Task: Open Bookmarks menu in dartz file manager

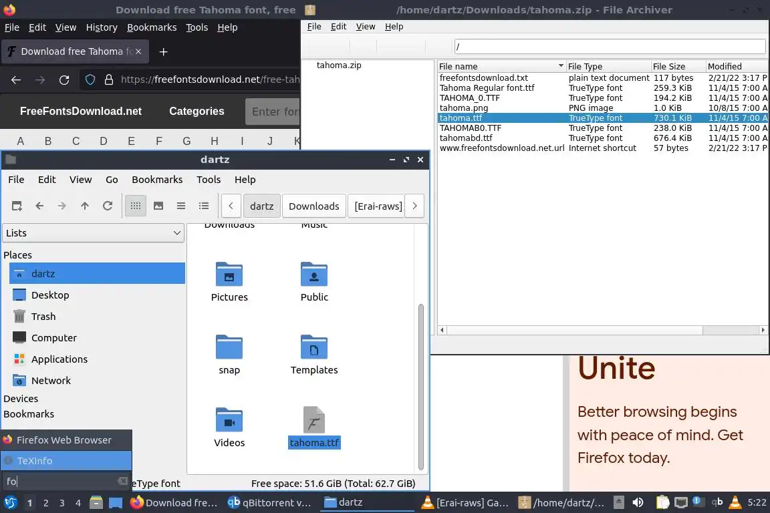Action: (157, 180)
